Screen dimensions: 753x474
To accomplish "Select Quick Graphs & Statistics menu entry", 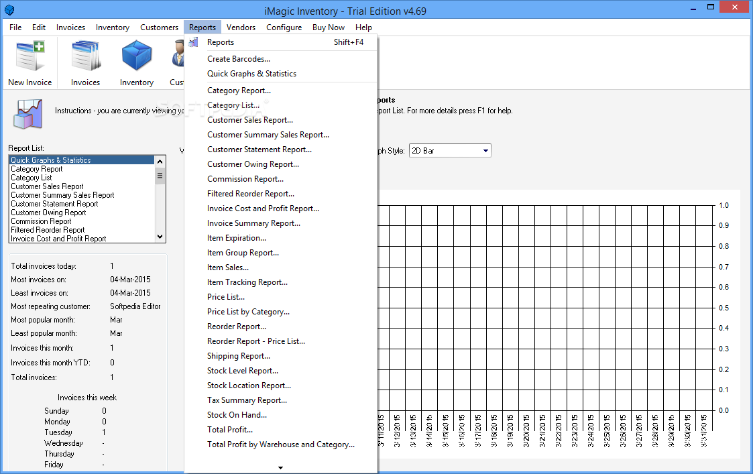I will click(281, 74).
